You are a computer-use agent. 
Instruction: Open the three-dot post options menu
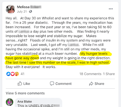tap(111, 9)
